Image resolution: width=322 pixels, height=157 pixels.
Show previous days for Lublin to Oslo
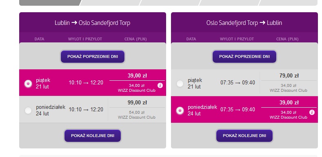click(93, 56)
